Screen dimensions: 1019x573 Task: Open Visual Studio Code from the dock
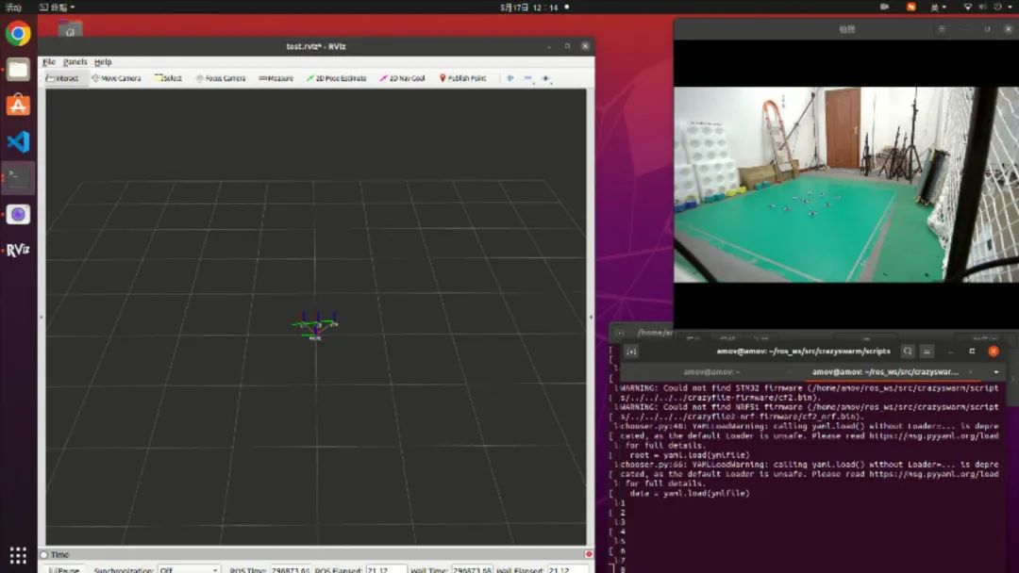pos(18,142)
